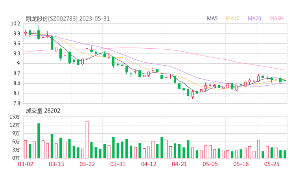Click the tallest red volume bar near 03-22
Viewport: 291px width, 173px height.
(87, 140)
